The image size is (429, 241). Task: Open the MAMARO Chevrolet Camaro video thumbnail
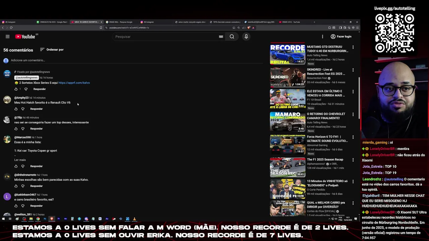[288, 122]
